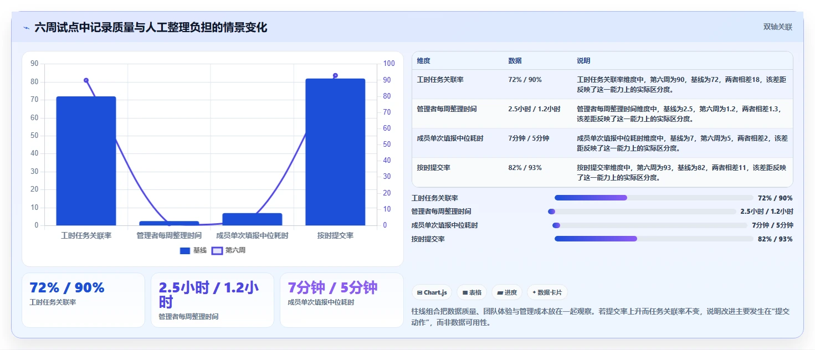Click the 2.5小时 / 1.2小时 value beside progress bar
Viewport: 815px width, 350px height.
(767, 212)
